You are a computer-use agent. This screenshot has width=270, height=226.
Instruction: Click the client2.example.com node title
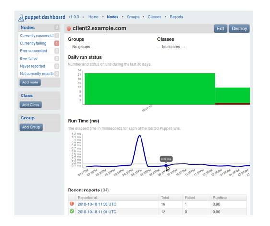tap(99, 28)
